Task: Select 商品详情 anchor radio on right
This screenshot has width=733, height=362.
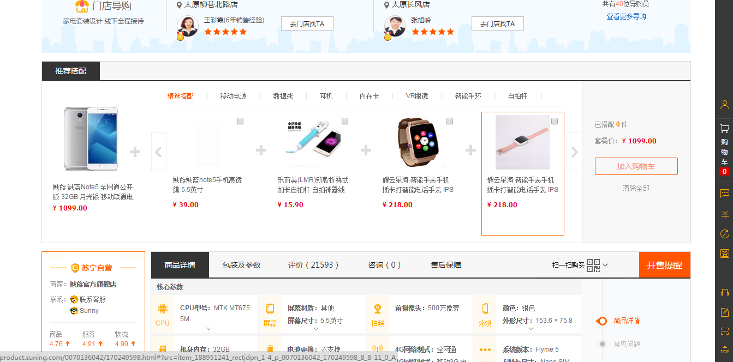Action: [601, 321]
